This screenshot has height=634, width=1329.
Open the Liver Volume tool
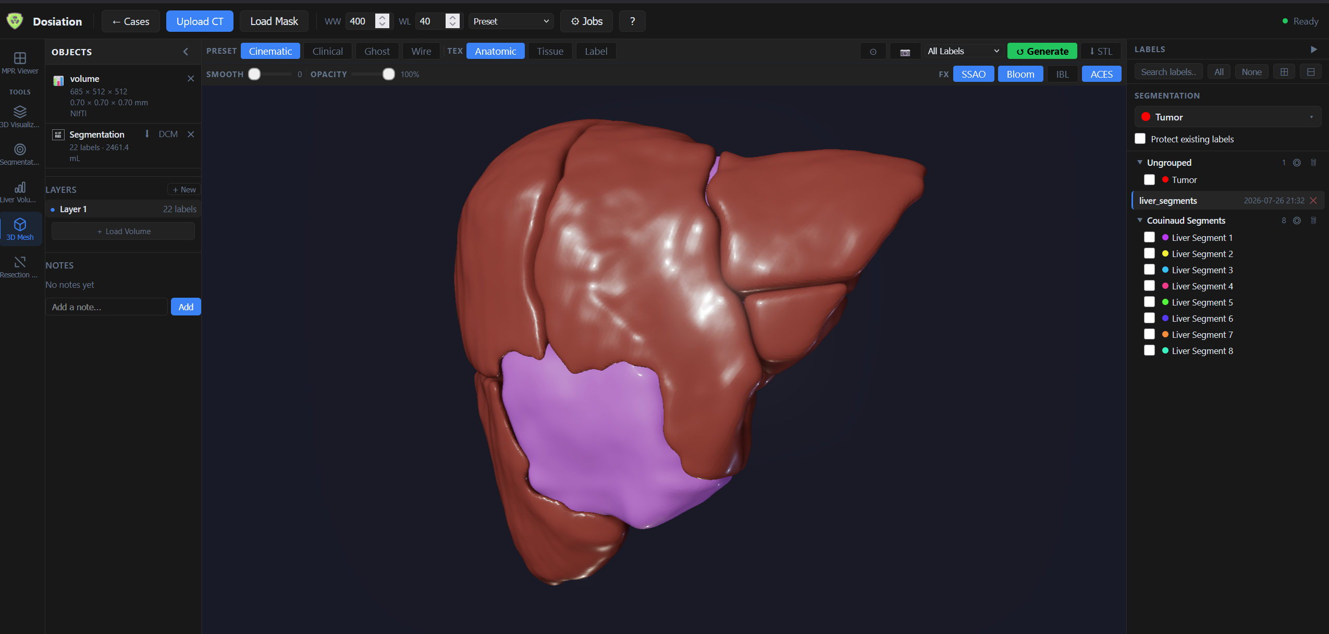click(x=20, y=192)
